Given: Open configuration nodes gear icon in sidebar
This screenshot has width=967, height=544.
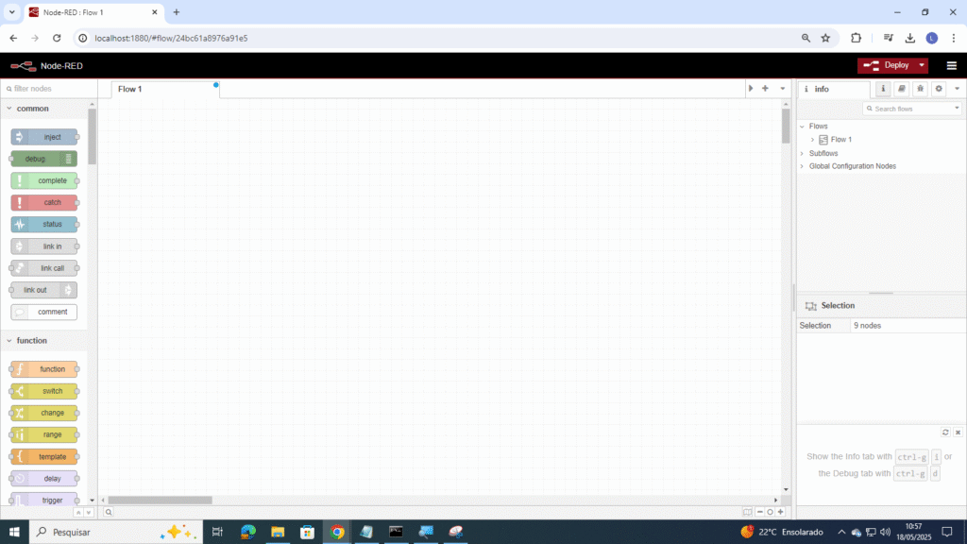Looking at the screenshot, I should pyautogui.click(x=938, y=89).
